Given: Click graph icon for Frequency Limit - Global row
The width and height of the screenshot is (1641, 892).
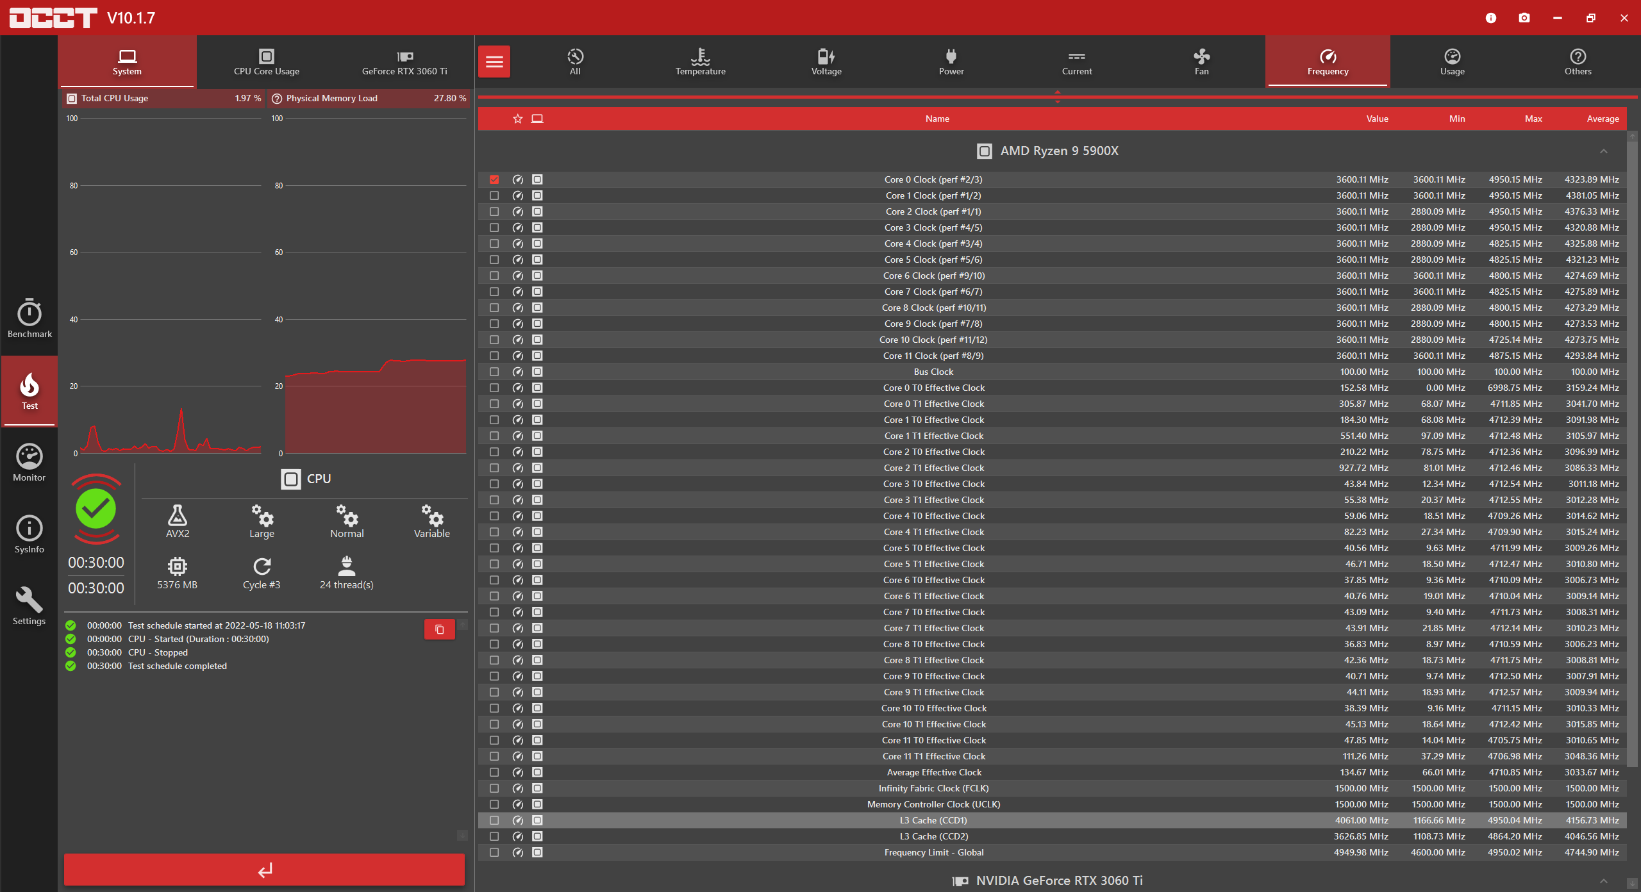Looking at the screenshot, I should 518,852.
